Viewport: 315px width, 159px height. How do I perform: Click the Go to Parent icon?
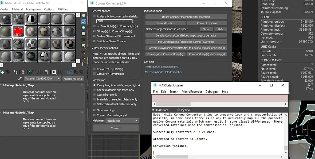coord(76,72)
